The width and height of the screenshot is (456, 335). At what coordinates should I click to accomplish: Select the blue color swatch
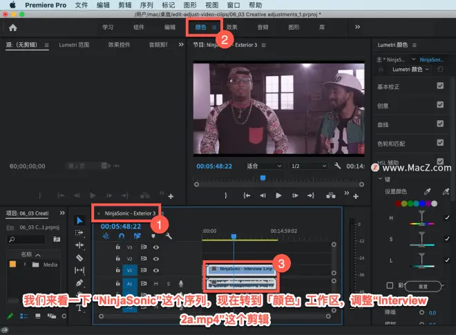click(422, 204)
